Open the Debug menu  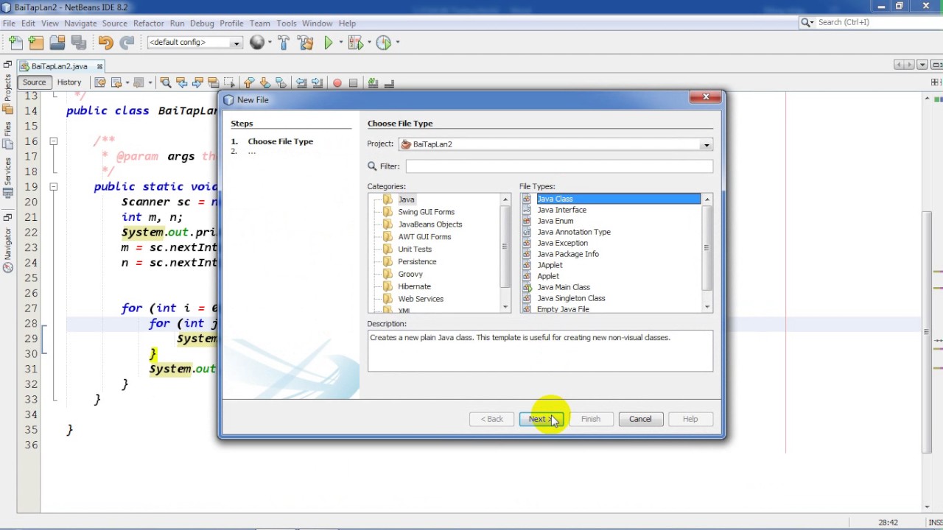[x=202, y=24]
